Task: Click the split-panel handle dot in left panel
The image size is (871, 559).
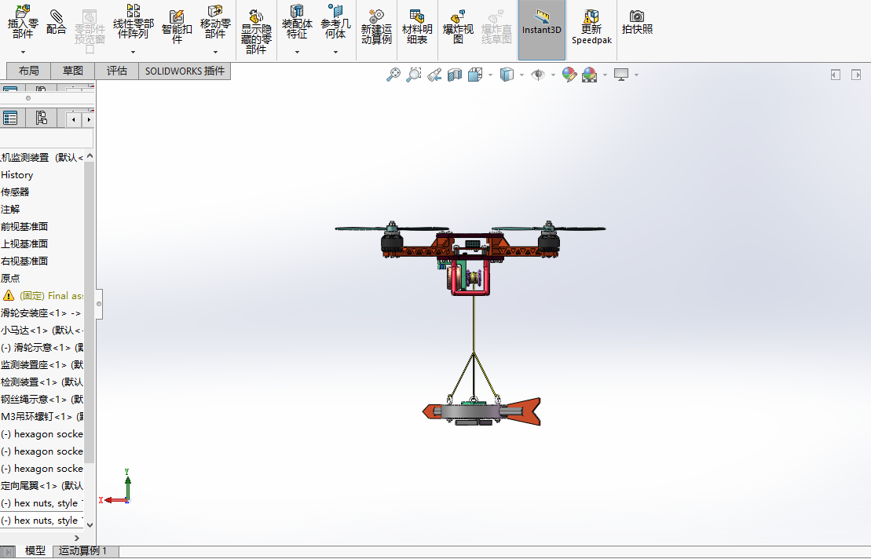Action: point(27,98)
